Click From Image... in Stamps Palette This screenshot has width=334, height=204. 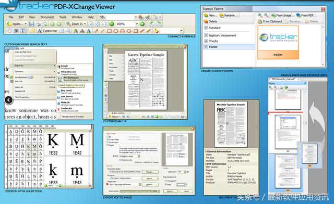pos(283,15)
